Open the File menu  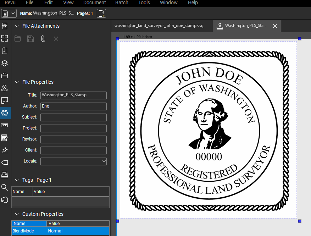[29, 2]
